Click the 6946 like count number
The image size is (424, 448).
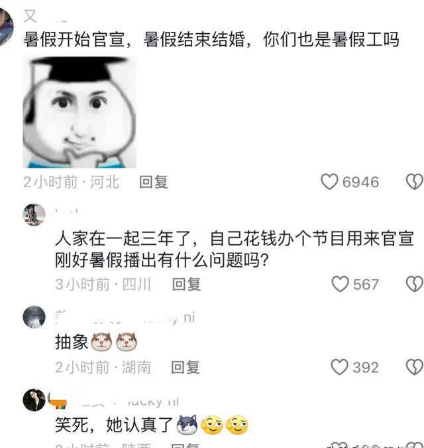click(x=360, y=182)
